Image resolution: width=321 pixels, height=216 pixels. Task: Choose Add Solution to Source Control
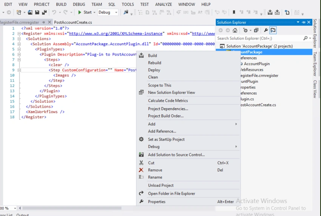[x=176, y=155]
